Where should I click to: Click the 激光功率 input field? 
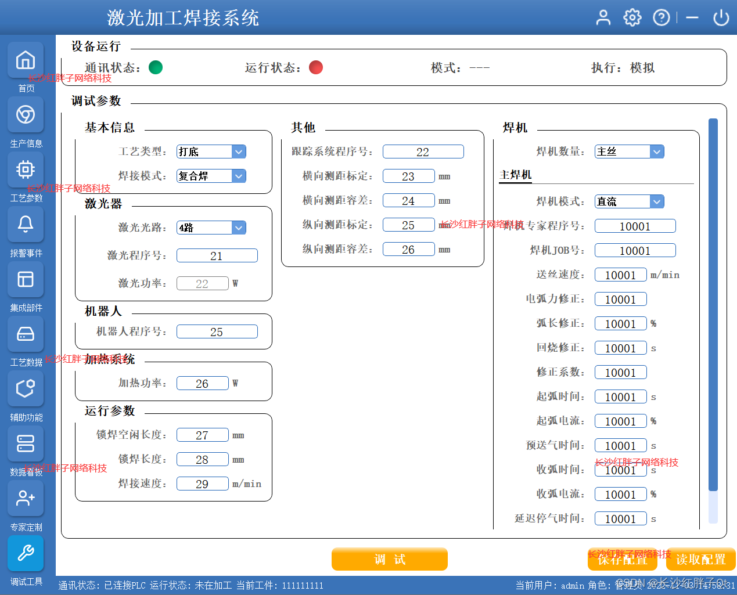pos(203,283)
